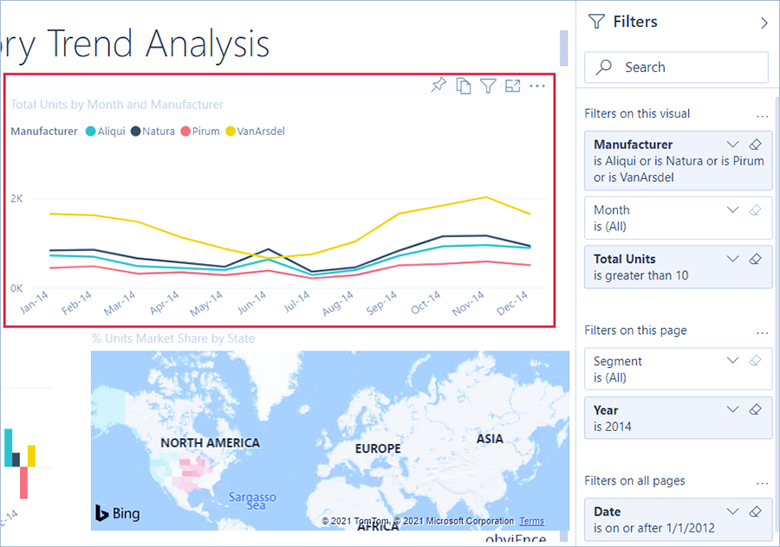Open options for Filters on this page
This screenshot has width=780, height=547.
click(x=762, y=331)
